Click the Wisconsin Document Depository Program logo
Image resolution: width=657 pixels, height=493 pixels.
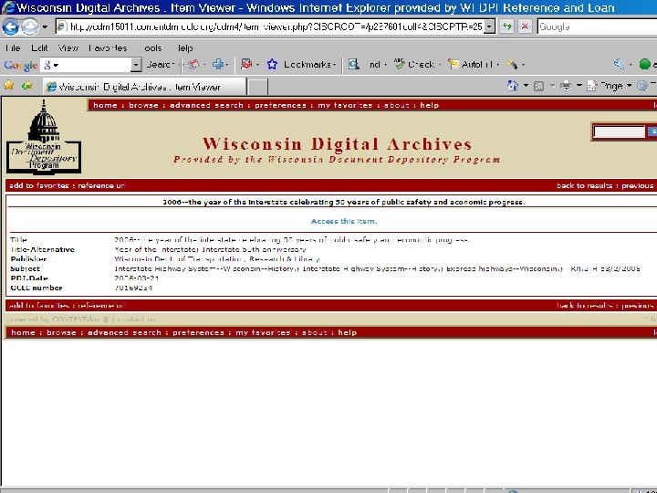[44, 137]
